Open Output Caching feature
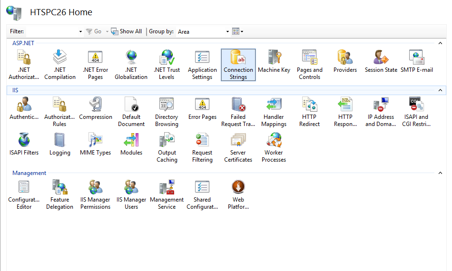The height and width of the screenshot is (271, 452). point(167,147)
